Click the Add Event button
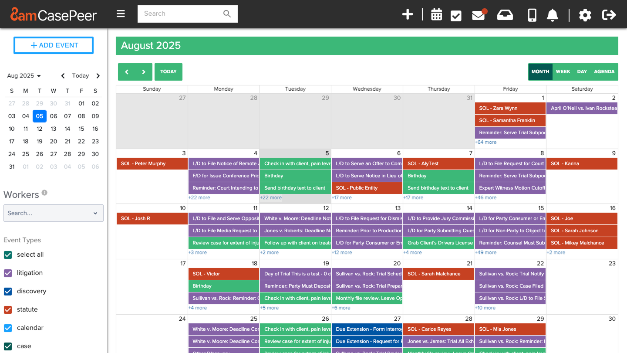The image size is (627, 353). 54,45
